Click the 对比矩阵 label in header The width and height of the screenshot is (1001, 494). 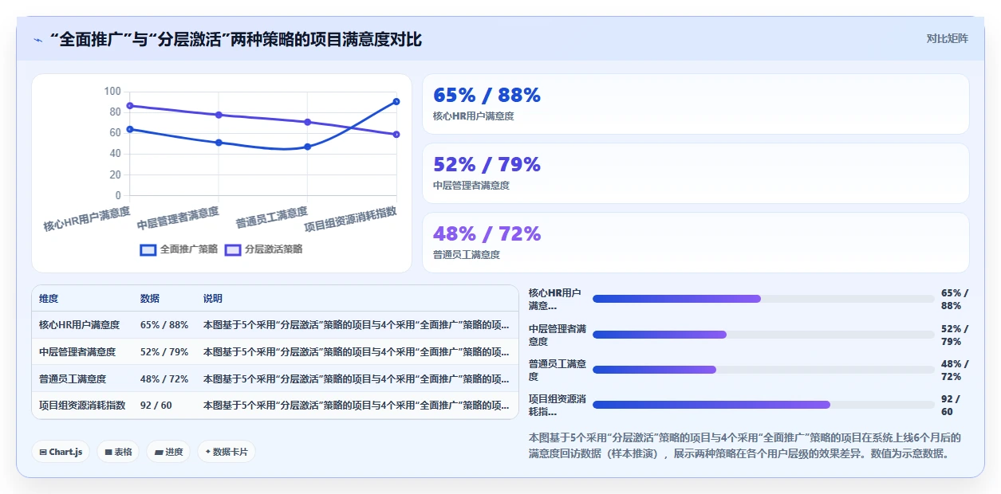pyautogui.click(x=948, y=39)
